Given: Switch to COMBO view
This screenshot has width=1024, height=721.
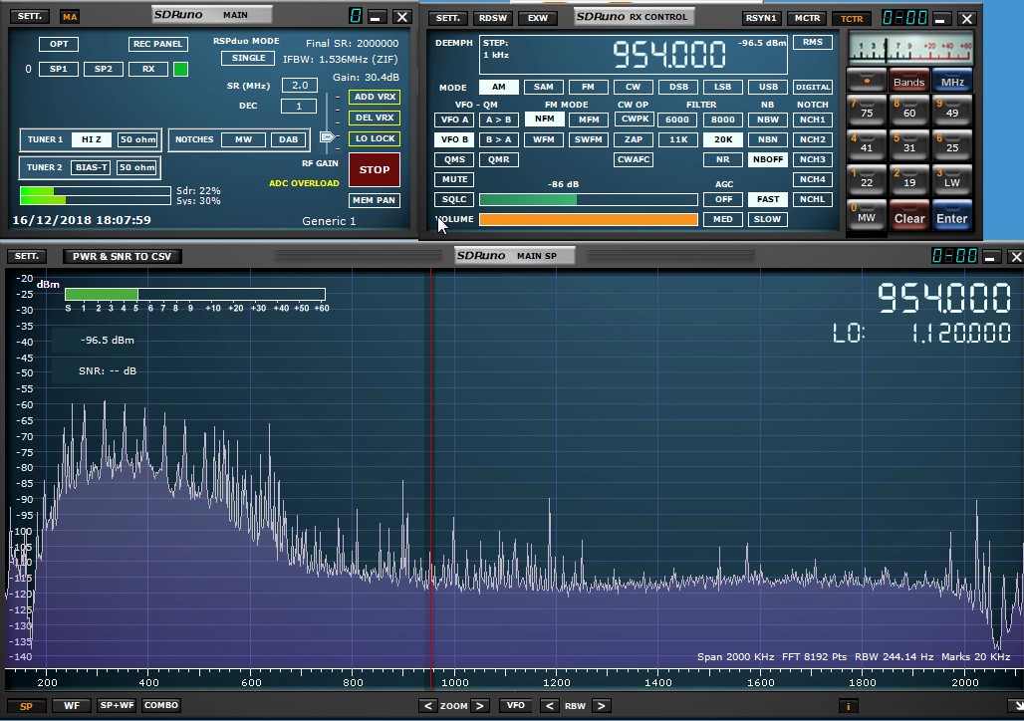Looking at the screenshot, I should pyautogui.click(x=161, y=705).
